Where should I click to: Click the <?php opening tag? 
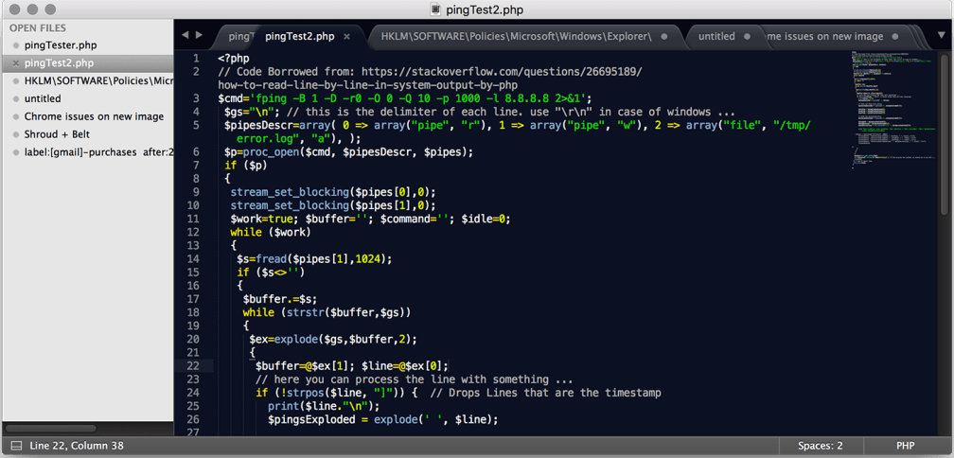pyautogui.click(x=233, y=59)
